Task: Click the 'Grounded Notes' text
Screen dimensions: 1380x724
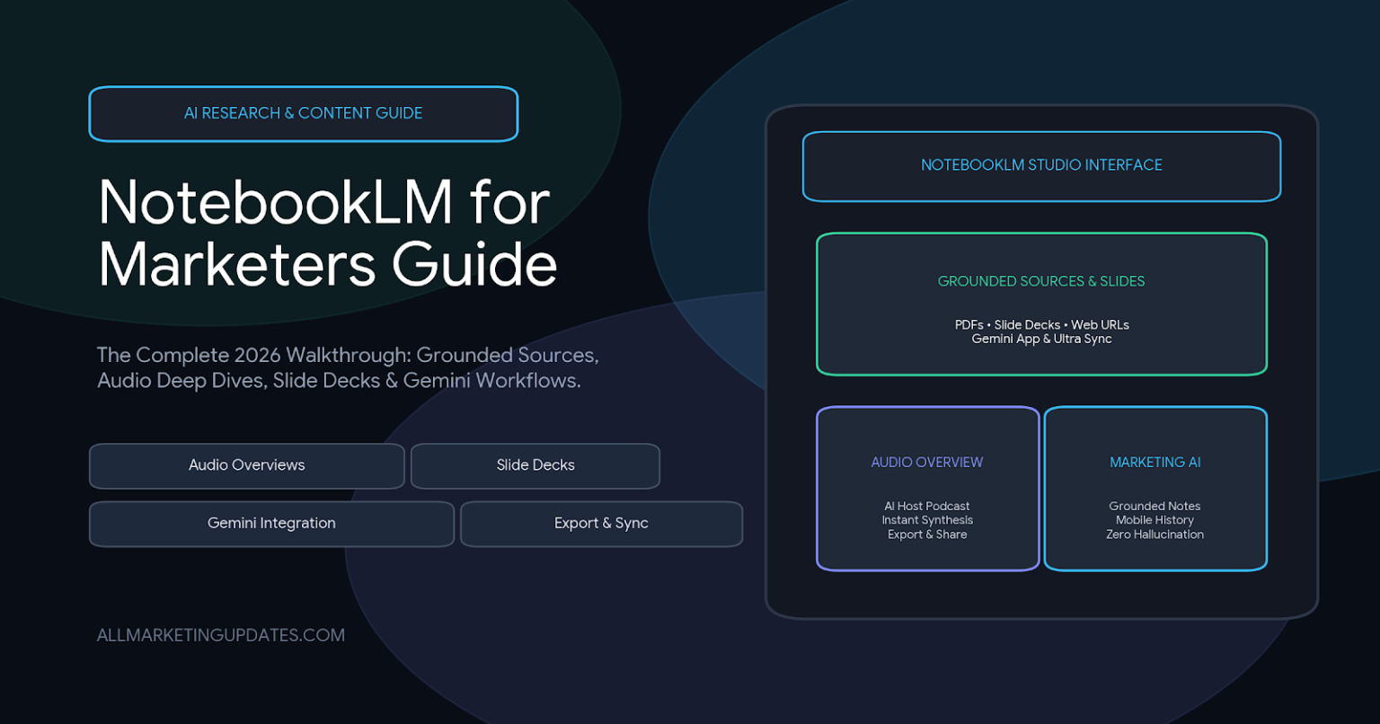Action: pos(1155,506)
